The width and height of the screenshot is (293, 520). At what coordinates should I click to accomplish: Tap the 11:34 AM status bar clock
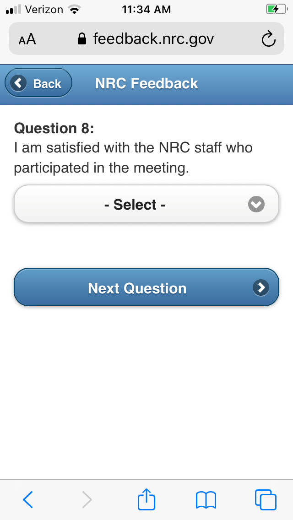(146, 9)
